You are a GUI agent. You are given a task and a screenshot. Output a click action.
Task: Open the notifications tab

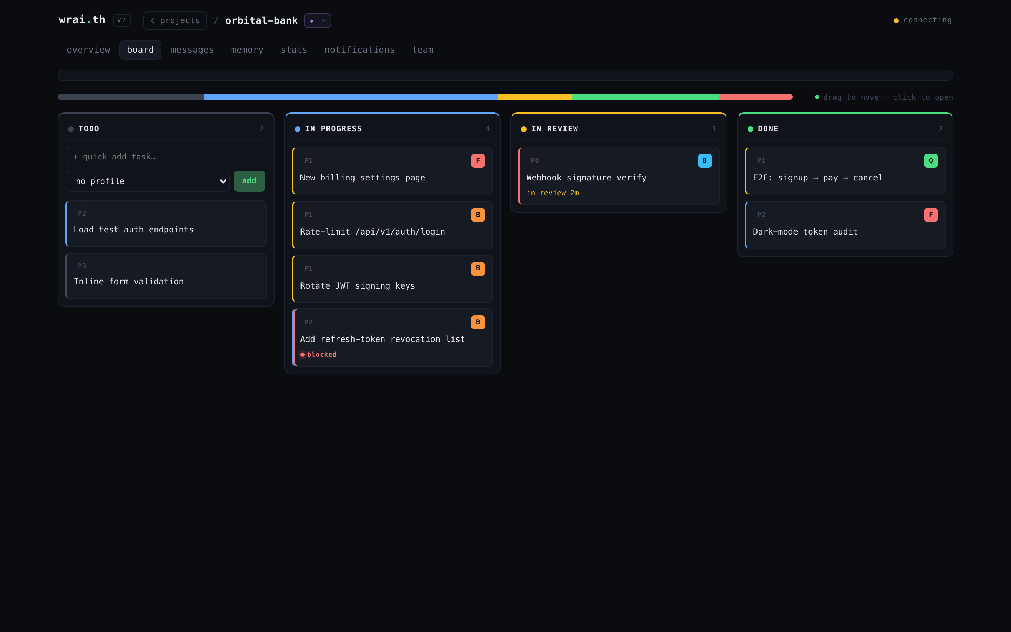tap(360, 50)
